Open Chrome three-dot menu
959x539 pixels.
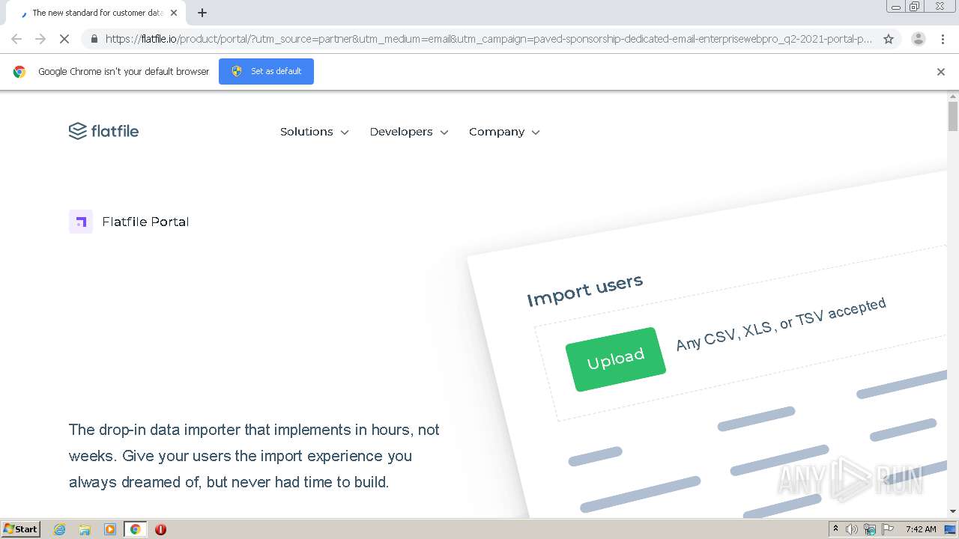[943, 39]
